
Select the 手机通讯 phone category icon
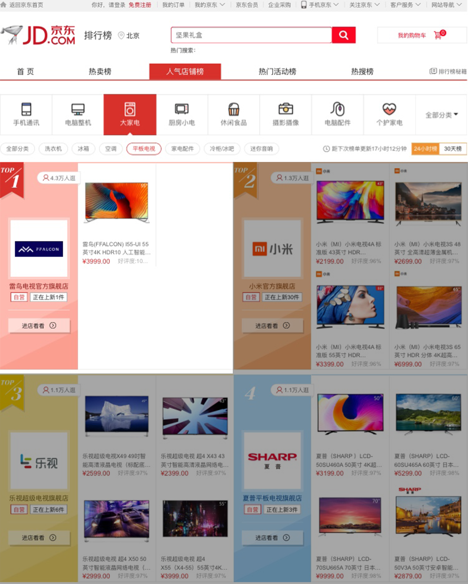(26, 109)
